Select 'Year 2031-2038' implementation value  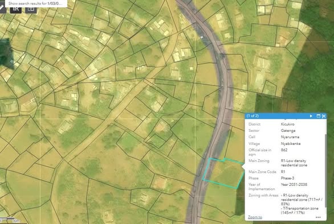coord(294,184)
